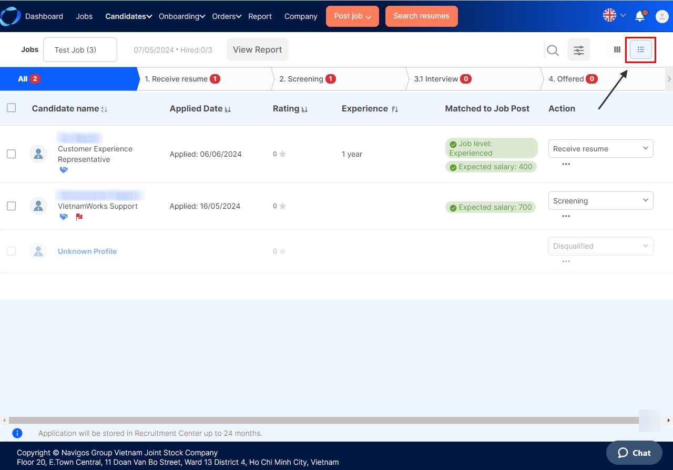Open the Screening action dropdown

tap(601, 201)
